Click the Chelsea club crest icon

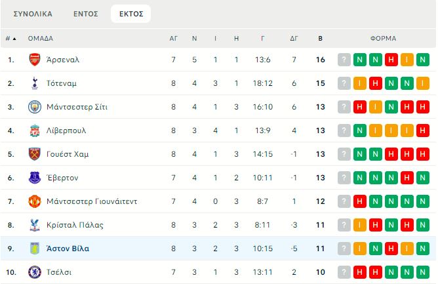(x=34, y=272)
